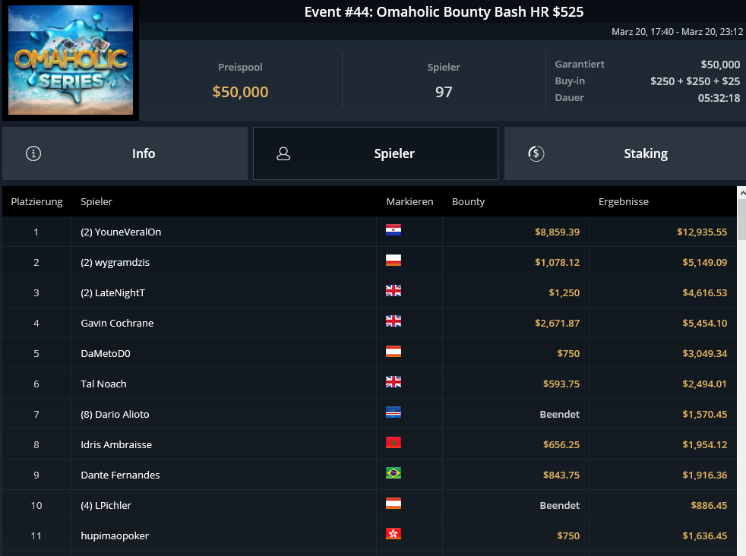Click Brazil flag in Dante Fernandes row
Viewport: 746px width, 556px height.
pyautogui.click(x=394, y=473)
